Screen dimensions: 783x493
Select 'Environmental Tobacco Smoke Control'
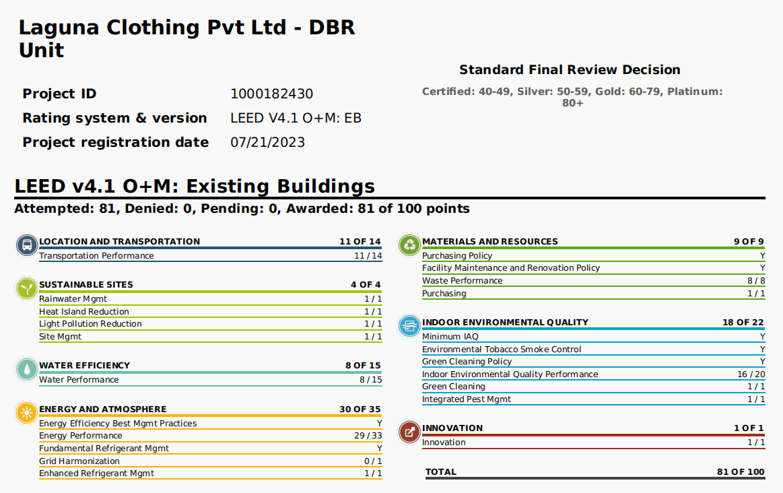tap(502, 350)
